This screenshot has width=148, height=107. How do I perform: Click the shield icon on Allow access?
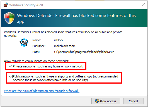(x=97, y=101)
